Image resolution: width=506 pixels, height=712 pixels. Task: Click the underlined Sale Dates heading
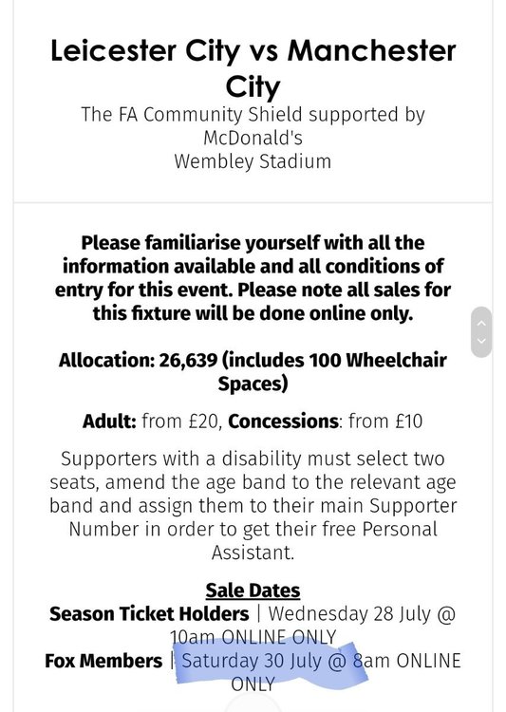coord(253,590)
